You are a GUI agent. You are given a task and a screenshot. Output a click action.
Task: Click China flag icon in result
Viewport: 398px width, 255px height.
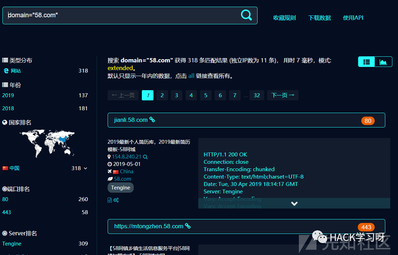tap(116, 172)
